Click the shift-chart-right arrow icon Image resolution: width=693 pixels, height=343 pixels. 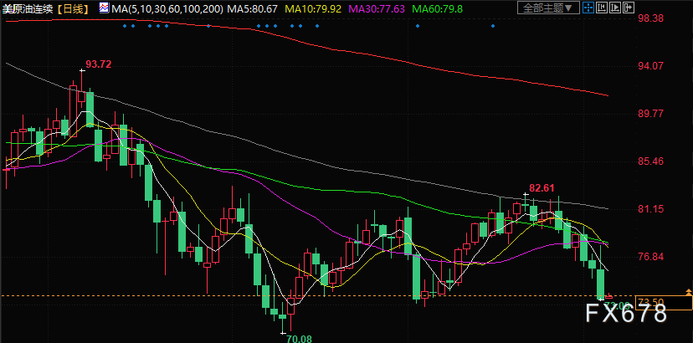pos(629,8)
